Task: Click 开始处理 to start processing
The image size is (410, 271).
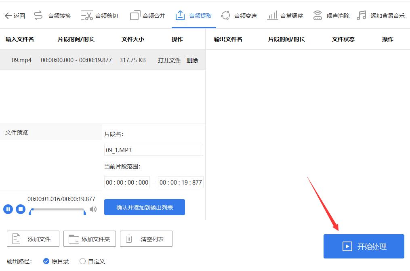Action: tap(364, 246)
